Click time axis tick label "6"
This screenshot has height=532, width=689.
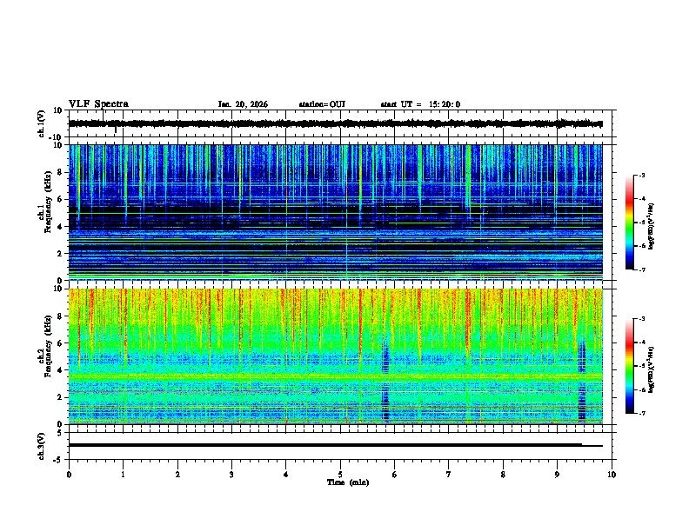pos(395,475)
